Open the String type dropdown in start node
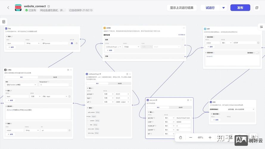This screenshot has height=149, width=265. 33,43
